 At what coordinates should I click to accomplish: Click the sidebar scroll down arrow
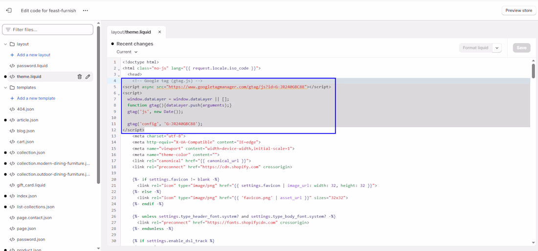coord(99,248)
